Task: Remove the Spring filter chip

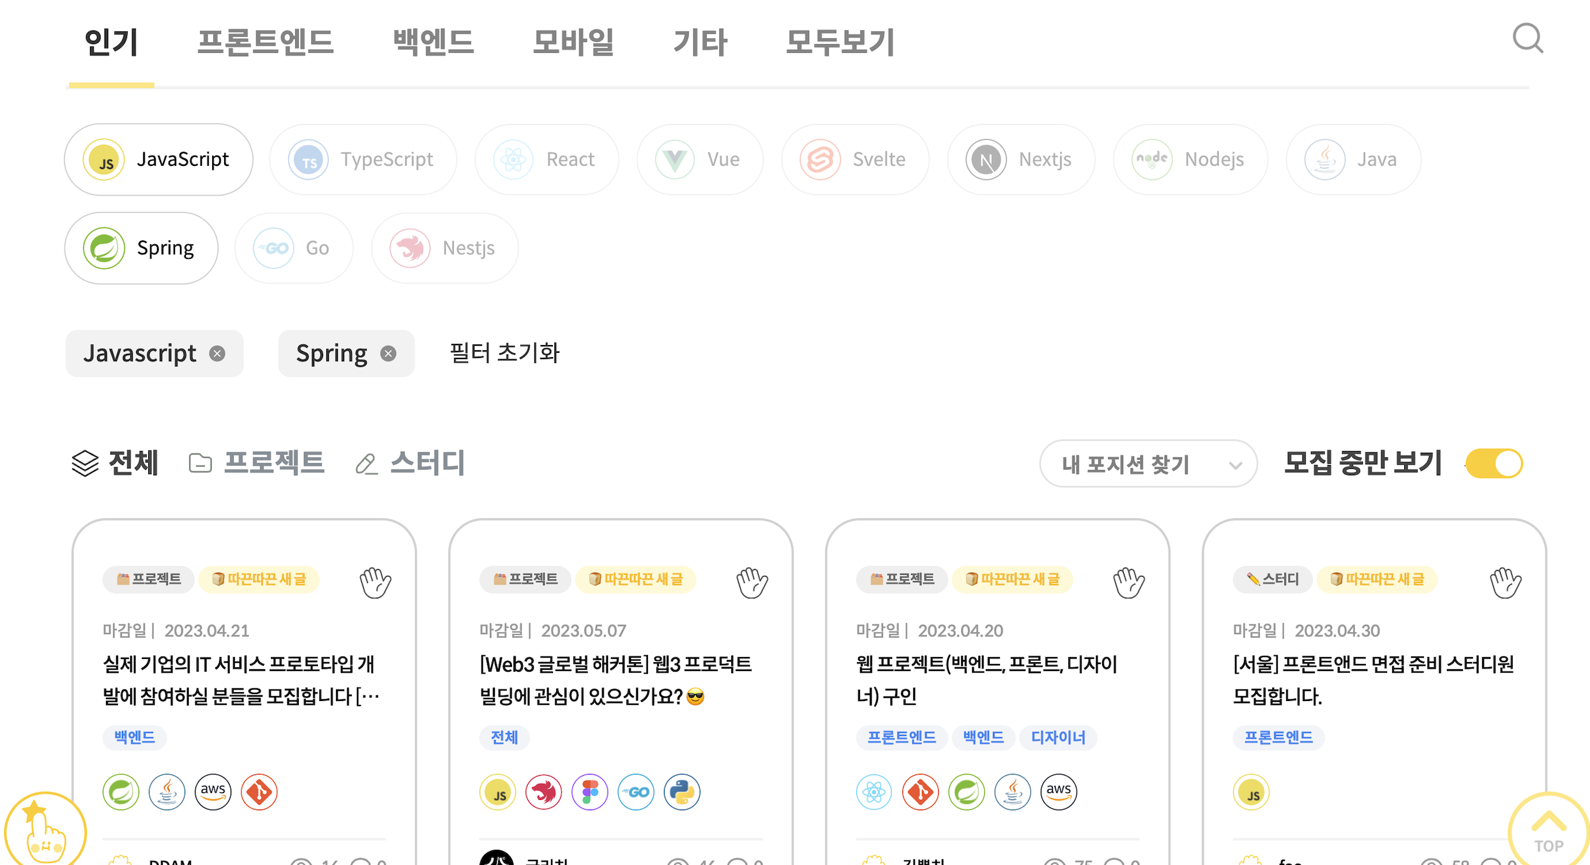Action: [388, 353]
